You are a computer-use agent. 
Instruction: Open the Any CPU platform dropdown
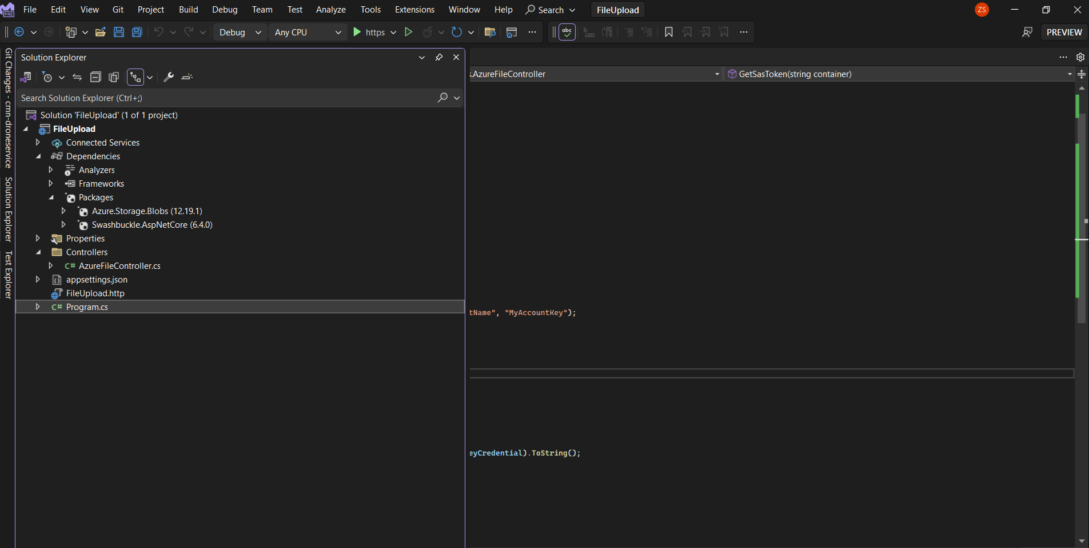307,32
